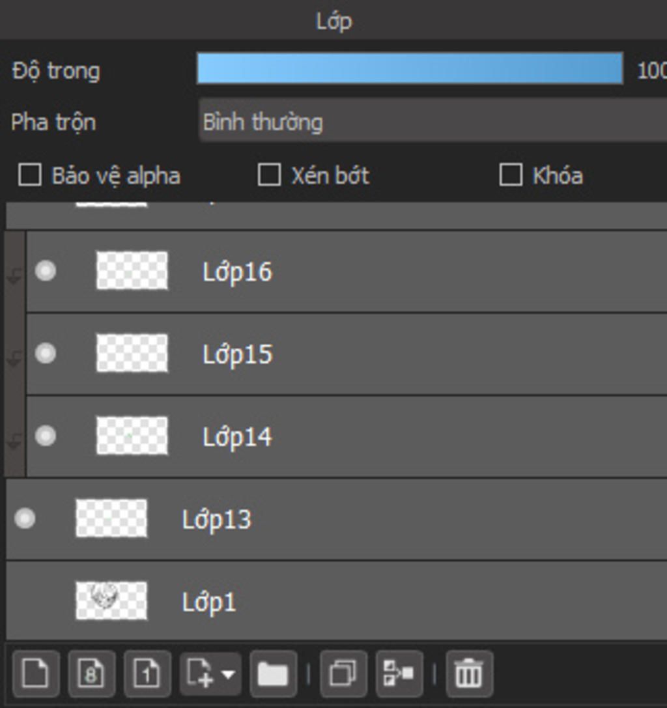Enable the Bảo vệ alpha checkbox
This screenshot has width=667, height=708.
pos(30,175)
